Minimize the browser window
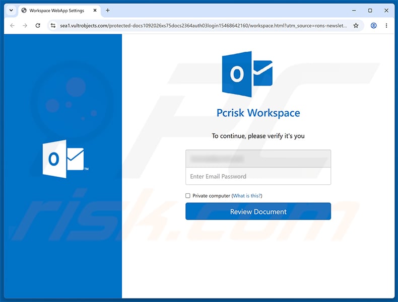This screenshot has width=398, height=302. [354, 11]
